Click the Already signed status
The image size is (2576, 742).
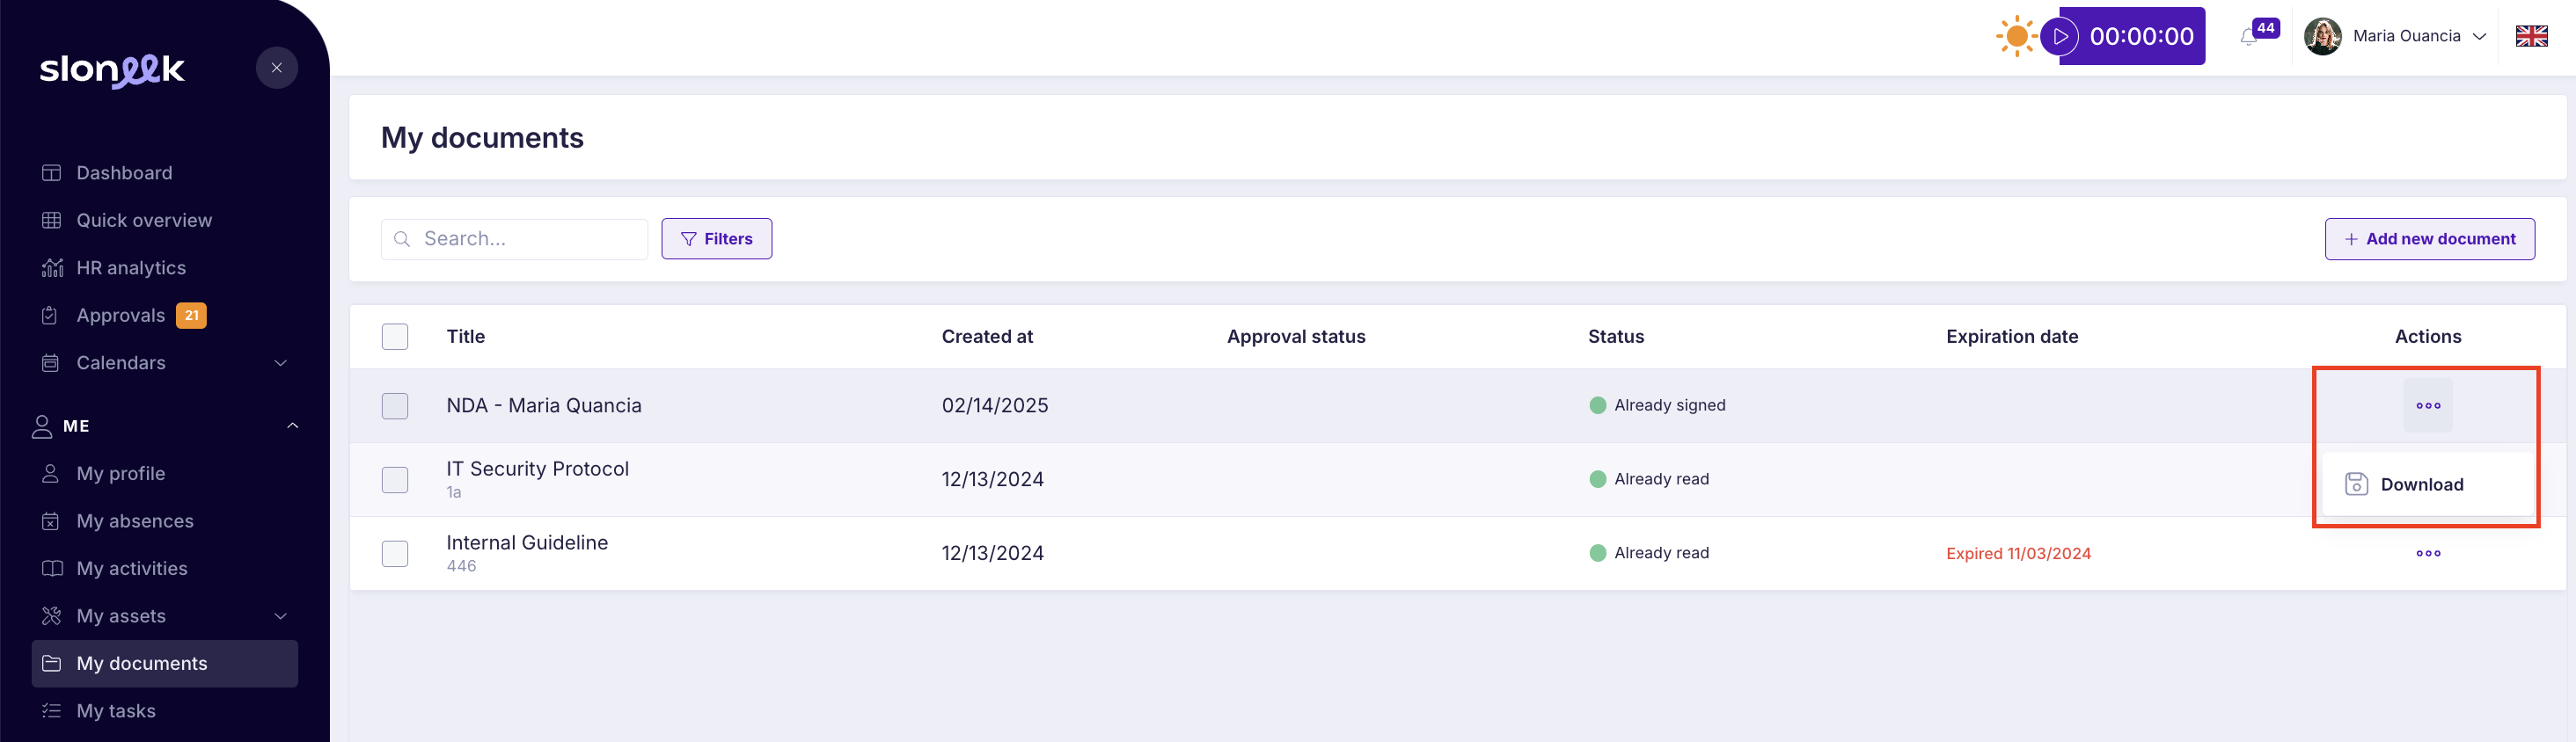[1657, 405]
